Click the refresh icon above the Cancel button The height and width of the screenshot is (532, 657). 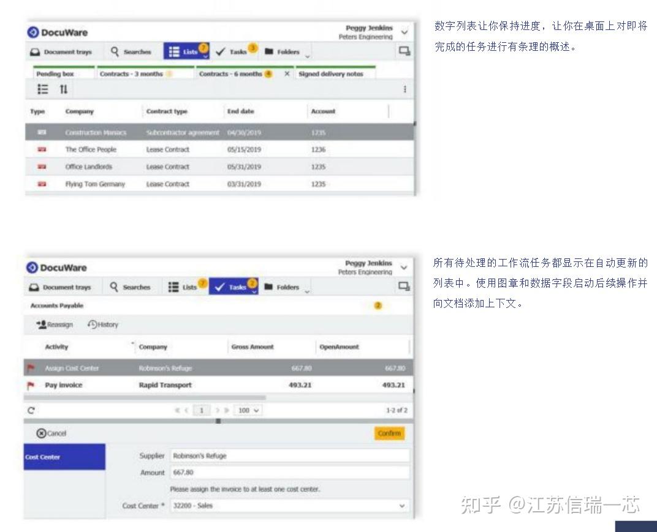click(31, 410)
